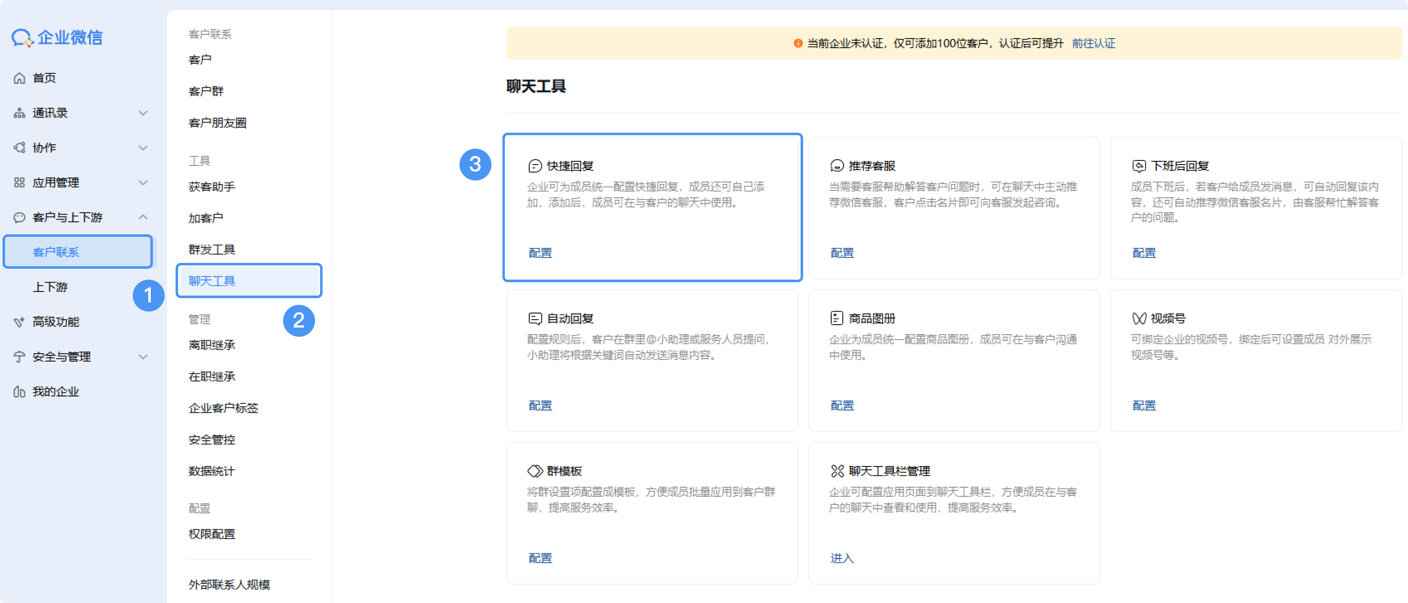Image resolution: width=1408 pixels, height=603 pixels.
Task: Open 离职继承 in the secondary menu
Action: [212, 345]
